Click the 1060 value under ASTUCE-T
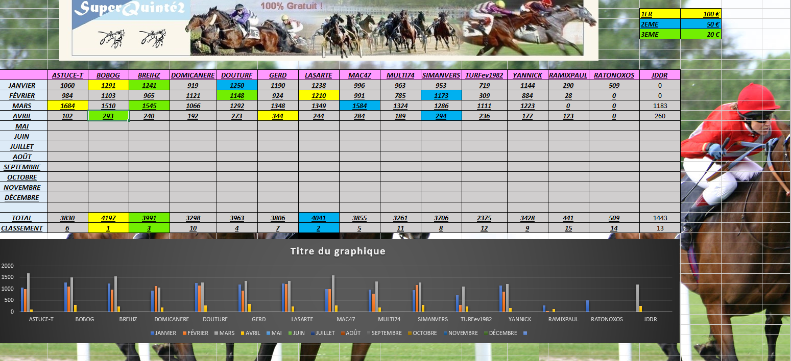Viewport: 791px width, 361px height. coord(67,85)
